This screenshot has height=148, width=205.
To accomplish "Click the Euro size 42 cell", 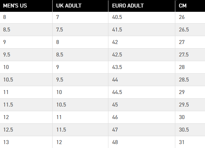I will (142, 42).
